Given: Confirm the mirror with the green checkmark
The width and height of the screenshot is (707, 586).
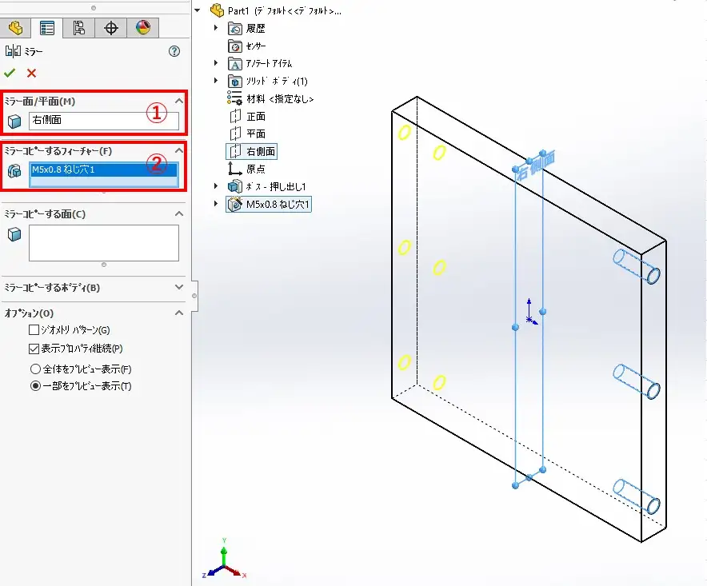Looking at the screenshot, I should coord(10,74).
